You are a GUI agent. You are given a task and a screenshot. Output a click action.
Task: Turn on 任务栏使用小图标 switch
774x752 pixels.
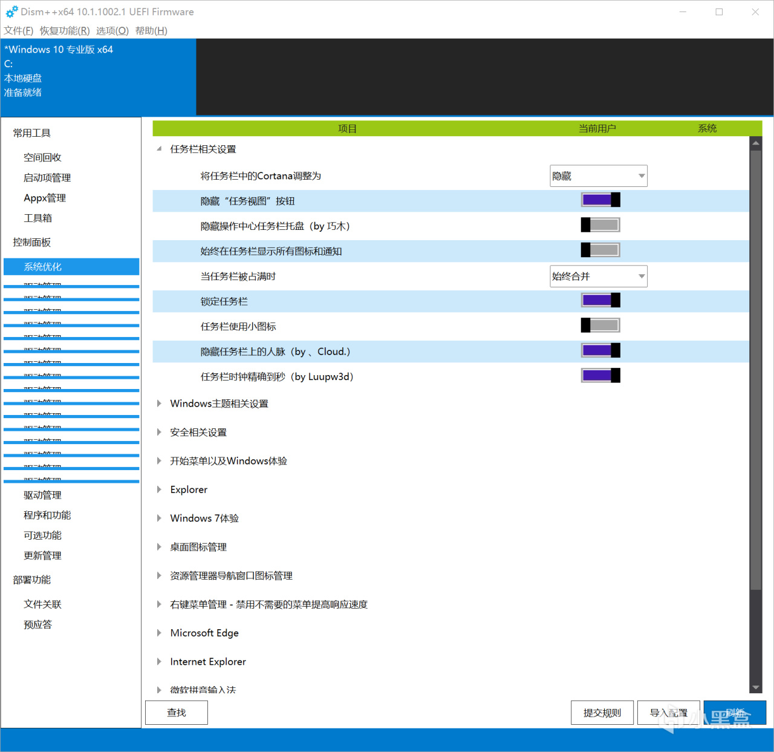pyautogui.click(x=600, y=325)
